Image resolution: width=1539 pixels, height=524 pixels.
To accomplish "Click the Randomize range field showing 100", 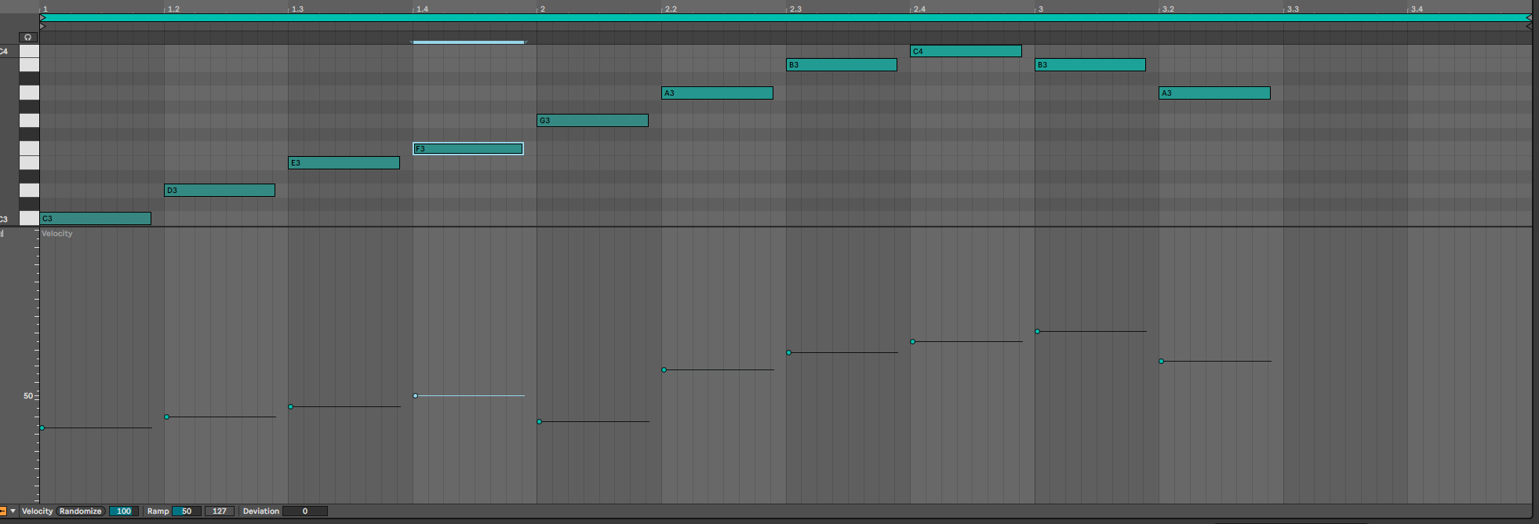I will (x=124, y=511).
